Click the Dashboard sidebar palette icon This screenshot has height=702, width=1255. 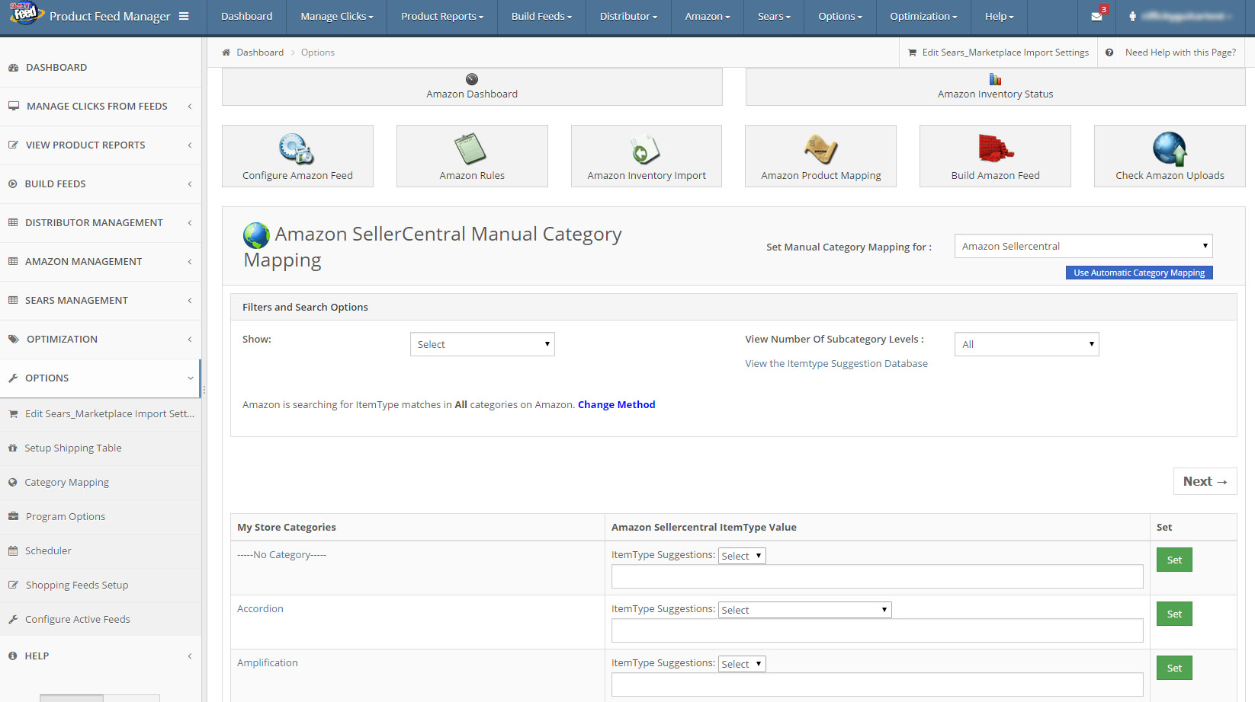pos(14,68)
